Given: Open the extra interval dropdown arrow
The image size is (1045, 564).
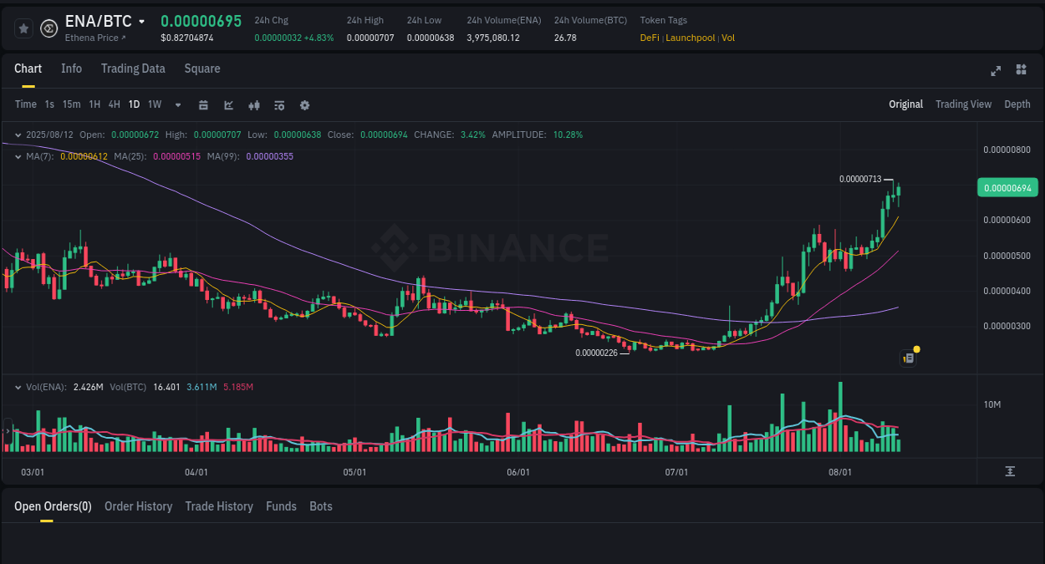Looking at the screenshot, I should click(177, 104).
